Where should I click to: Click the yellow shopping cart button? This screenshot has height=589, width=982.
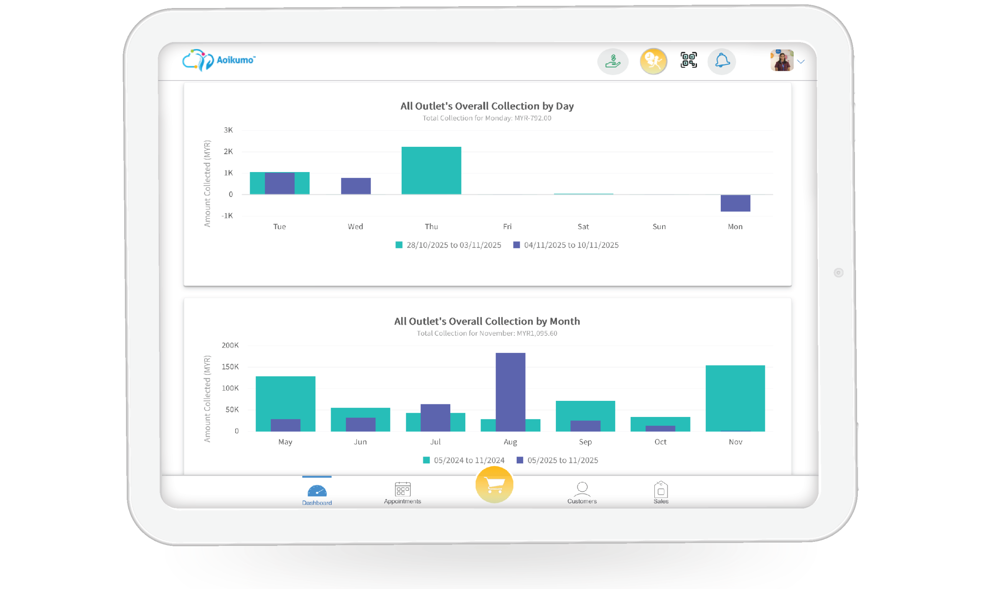point(494,485)
